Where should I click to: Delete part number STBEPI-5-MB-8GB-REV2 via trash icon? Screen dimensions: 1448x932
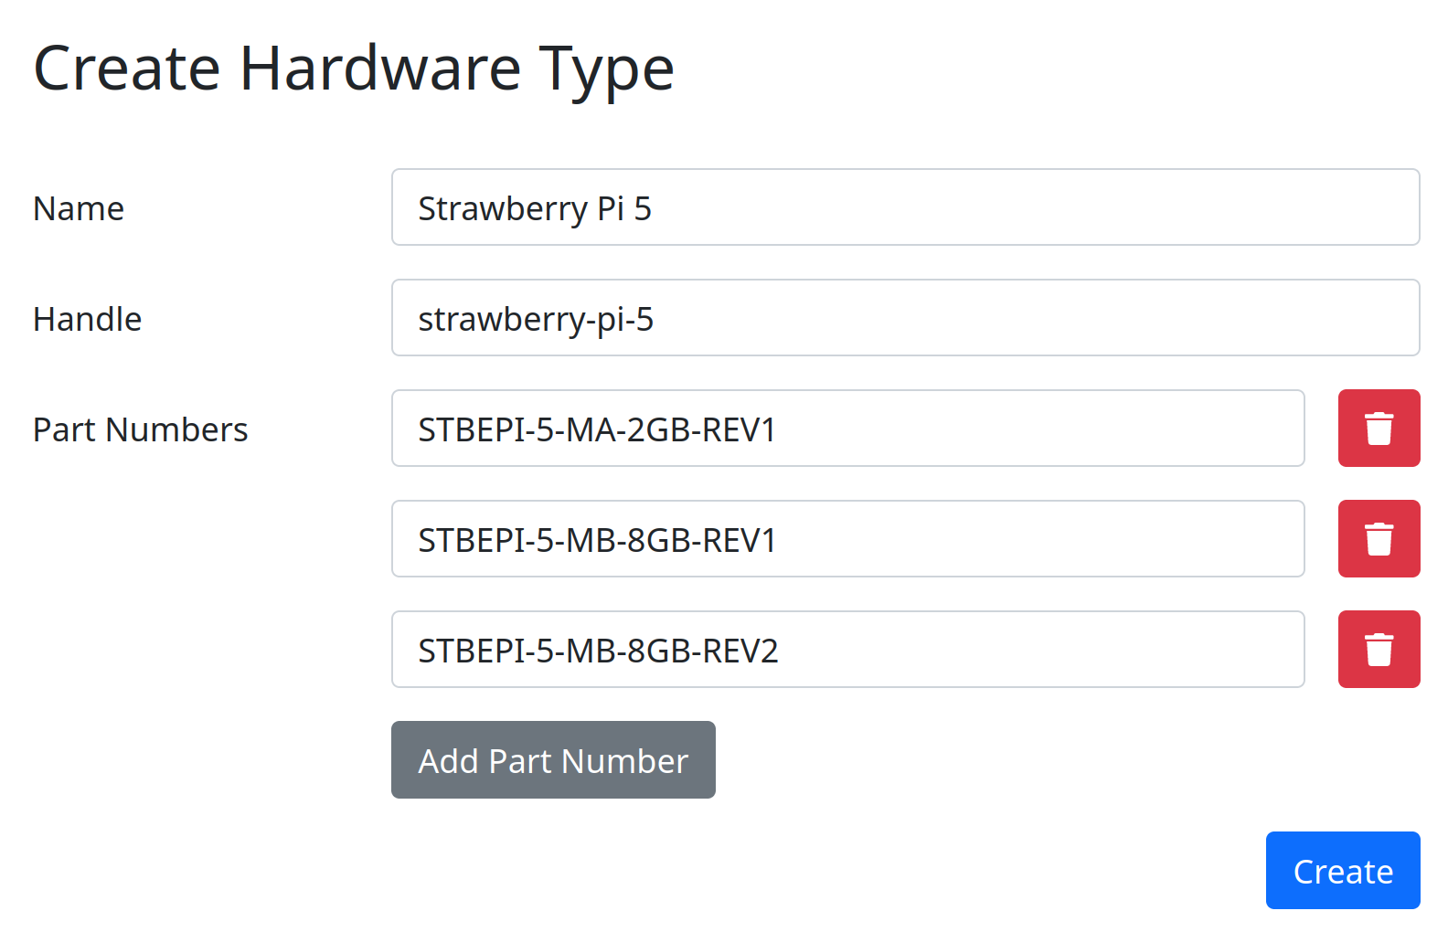[x=1379, y=649]
